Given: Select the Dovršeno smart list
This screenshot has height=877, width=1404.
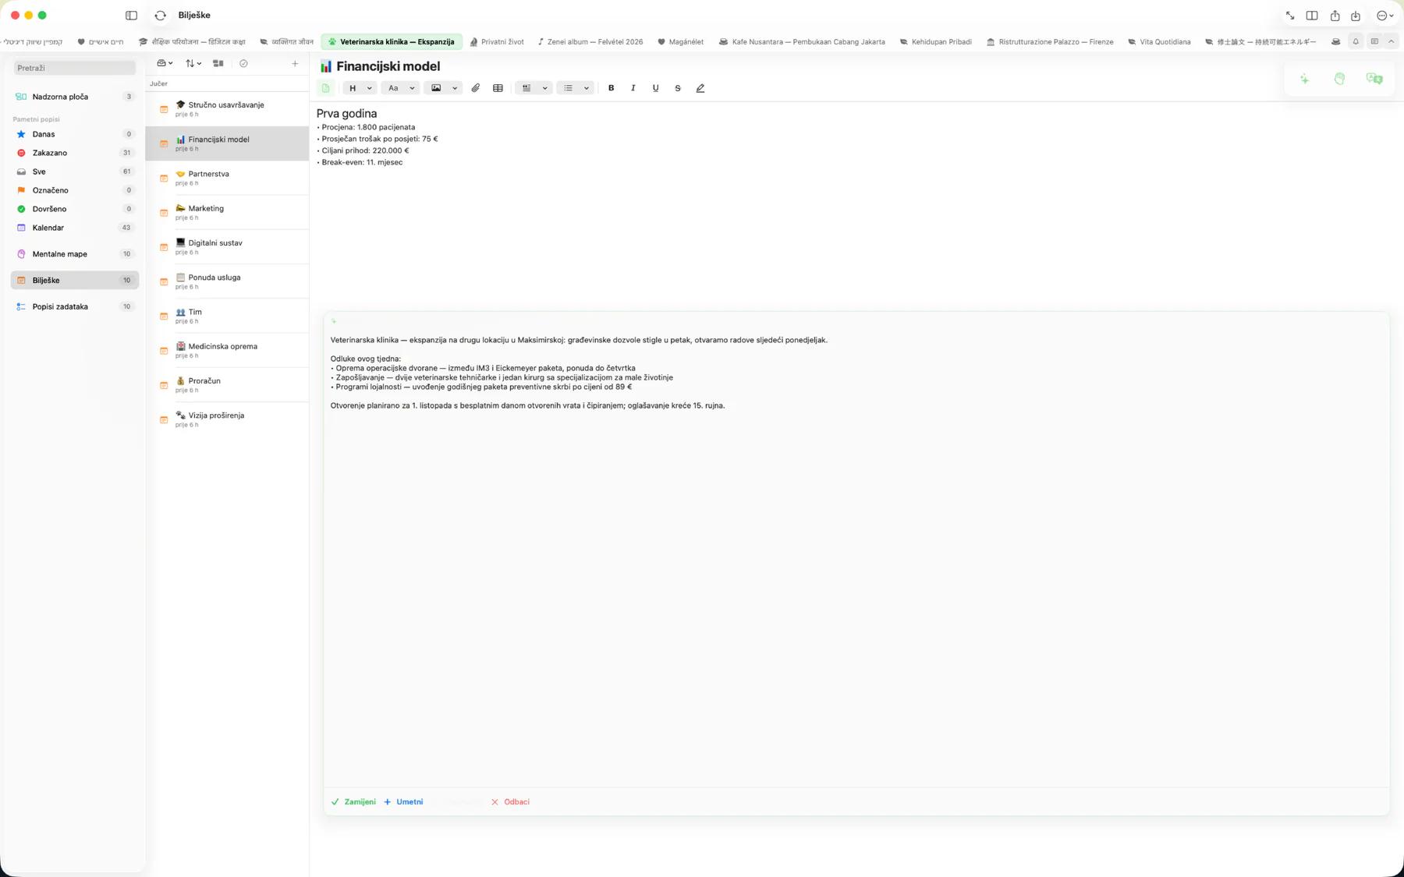Looking at the screenshot, I should [x=75, y=209].
